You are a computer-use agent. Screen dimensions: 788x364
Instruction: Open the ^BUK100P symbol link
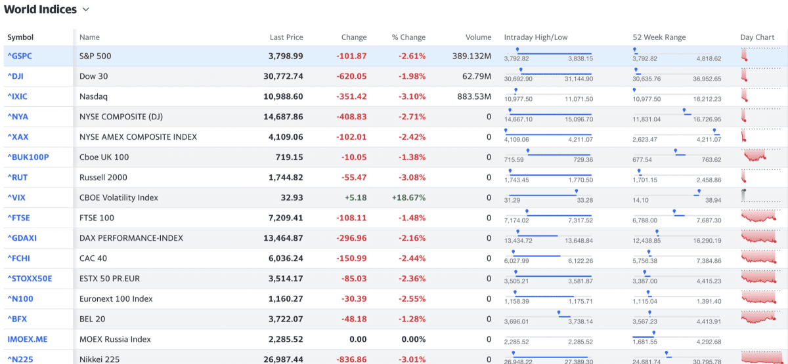point(28,157)
